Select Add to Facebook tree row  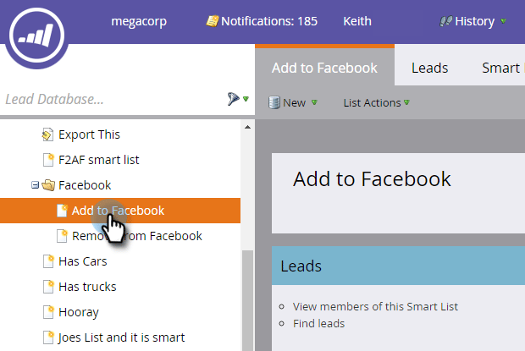tap(120, 211)
